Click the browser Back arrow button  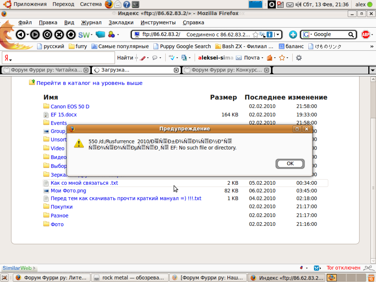pyautogui.click(x=20, y=35)
